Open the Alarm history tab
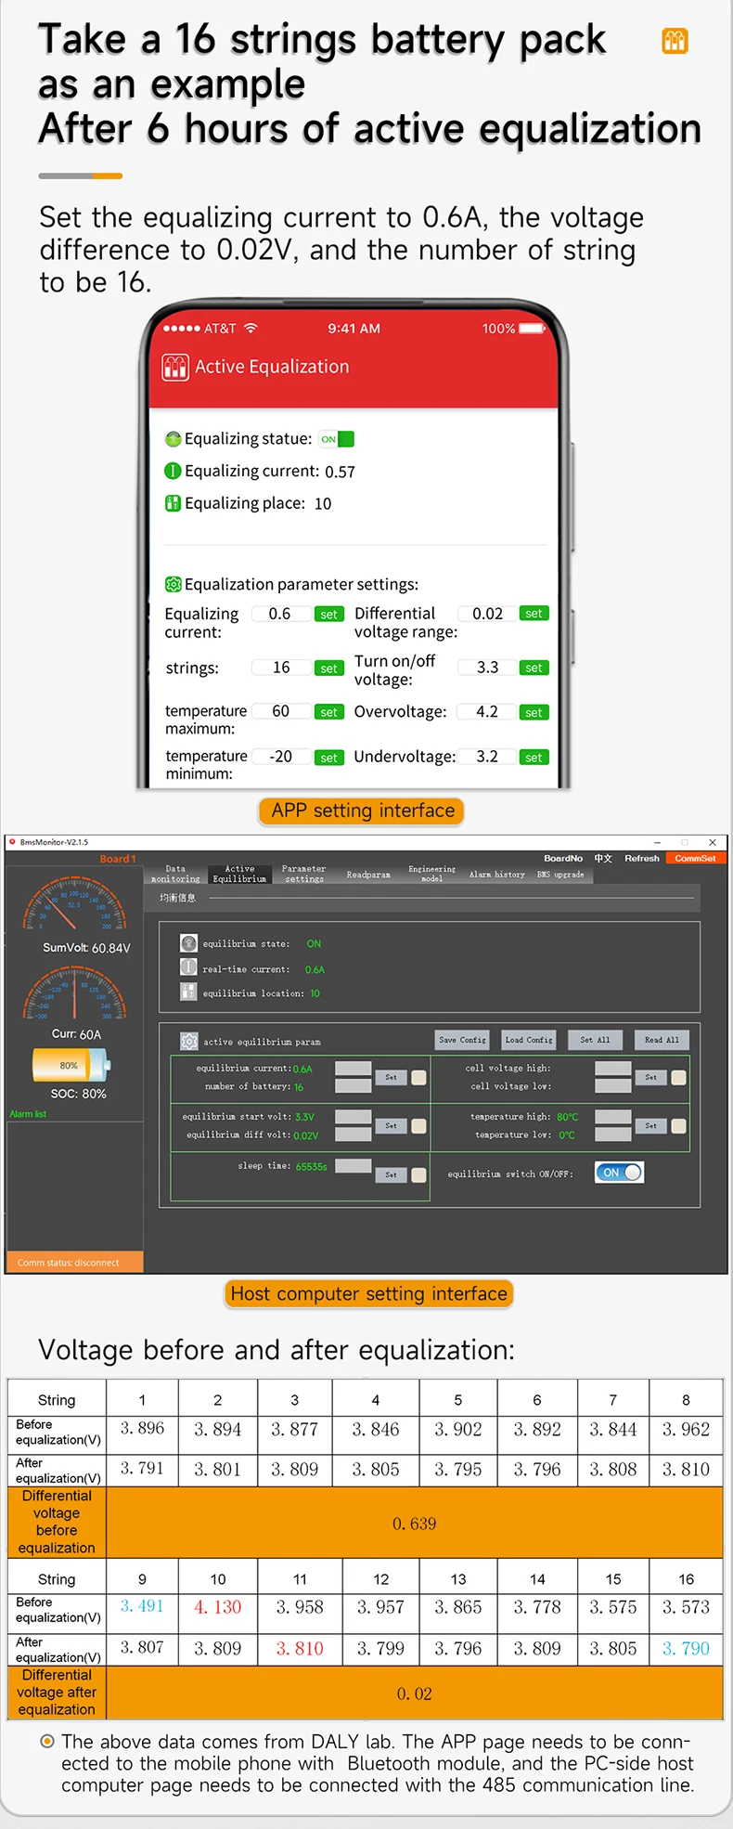Image resolution: width=733 pixels, height=1829 pixels. pyautogui.click(x=496, y=875)
